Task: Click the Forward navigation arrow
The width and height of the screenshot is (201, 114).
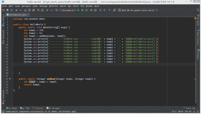Action: (51, 10)
